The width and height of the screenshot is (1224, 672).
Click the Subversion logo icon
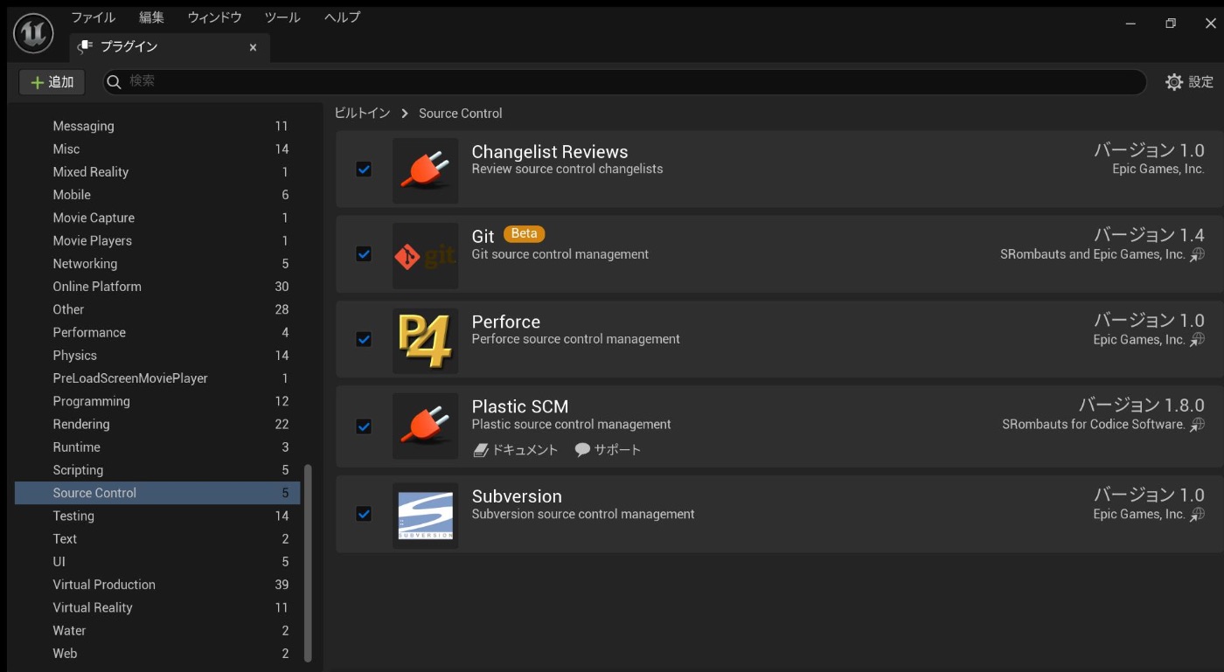[x=425, y=516]
